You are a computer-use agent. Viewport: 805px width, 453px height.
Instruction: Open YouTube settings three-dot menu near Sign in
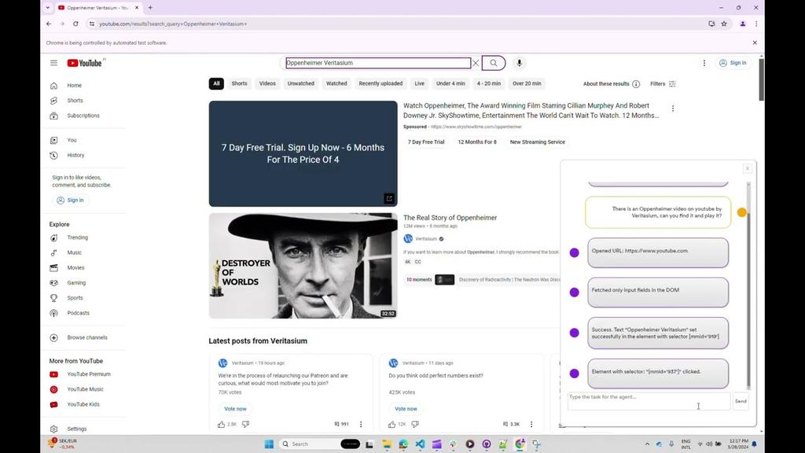tap(704, 63)
